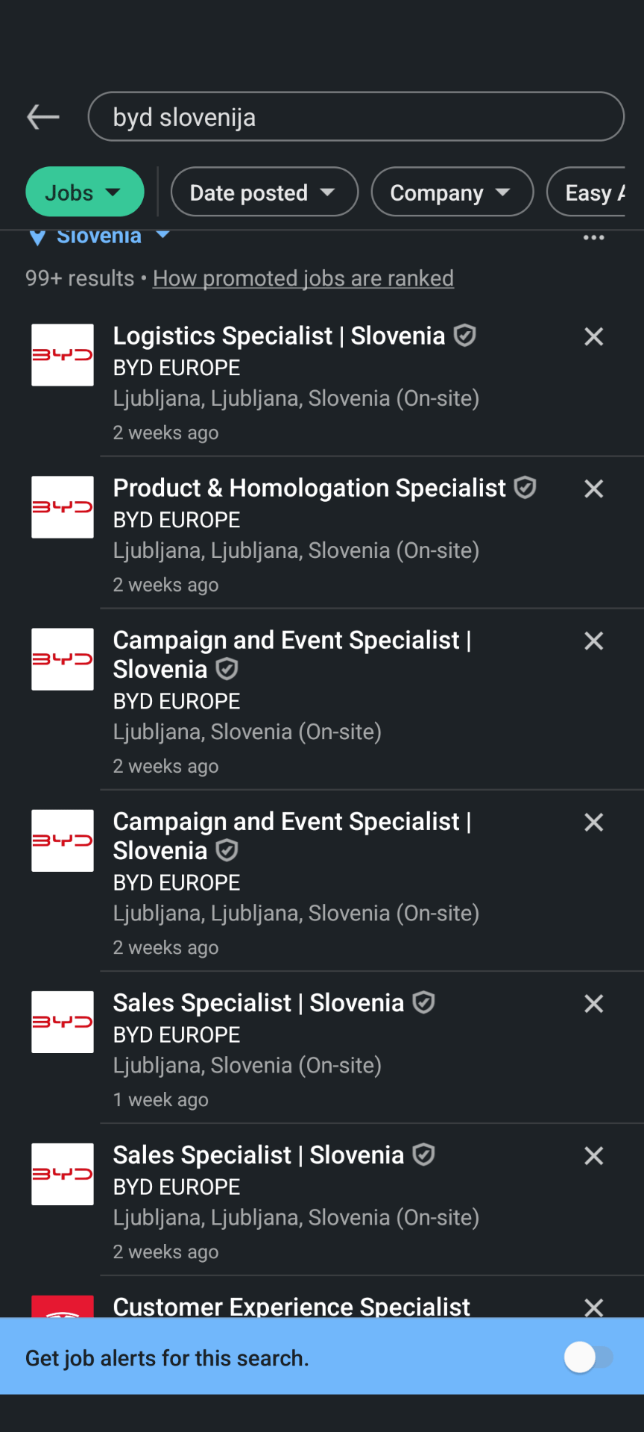This screenshot has width=644, height=1432.
Task: Dismiss the Product & Homologation Specialist job
Action: 593,489
